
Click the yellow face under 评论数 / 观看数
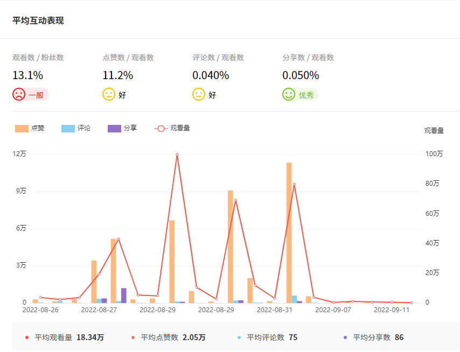coord(199,94)
